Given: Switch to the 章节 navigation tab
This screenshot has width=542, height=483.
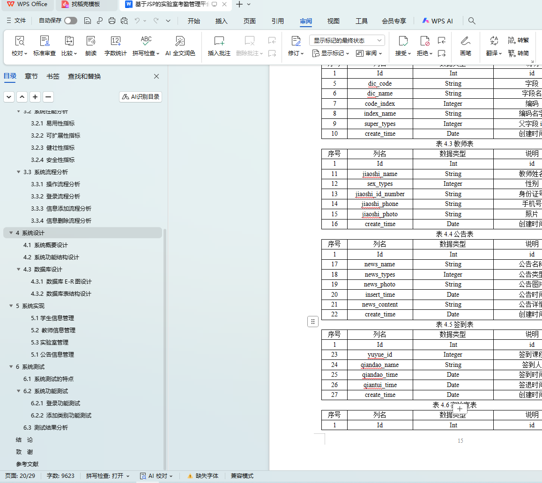Looking at the screenshot, I should (31, 76).
